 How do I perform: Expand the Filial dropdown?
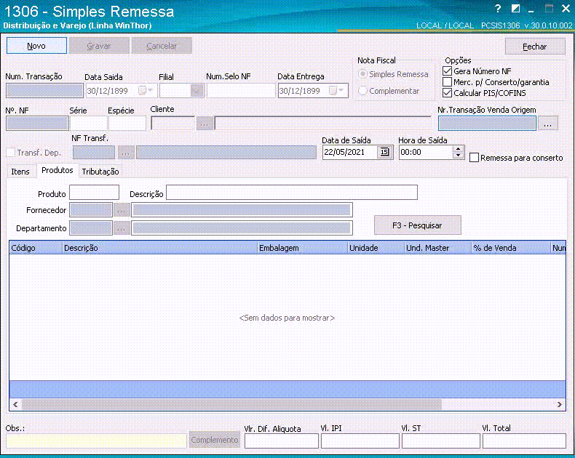point(197,91)
